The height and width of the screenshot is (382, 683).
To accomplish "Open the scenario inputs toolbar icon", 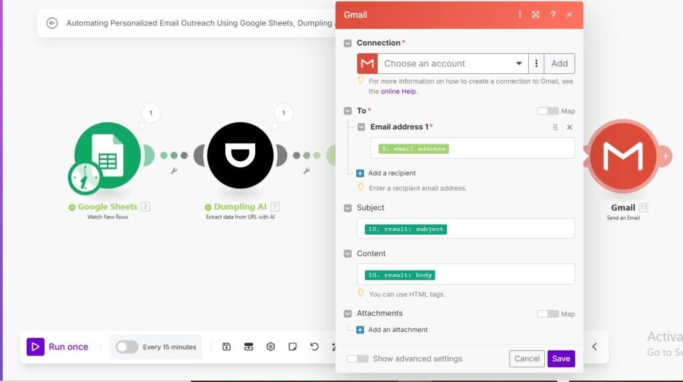I will point(249,347).
